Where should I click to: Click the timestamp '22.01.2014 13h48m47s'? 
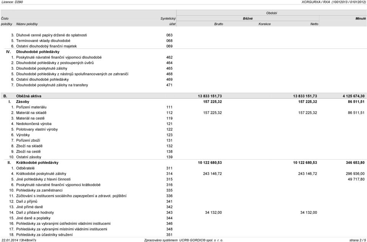tap(19, 240)
